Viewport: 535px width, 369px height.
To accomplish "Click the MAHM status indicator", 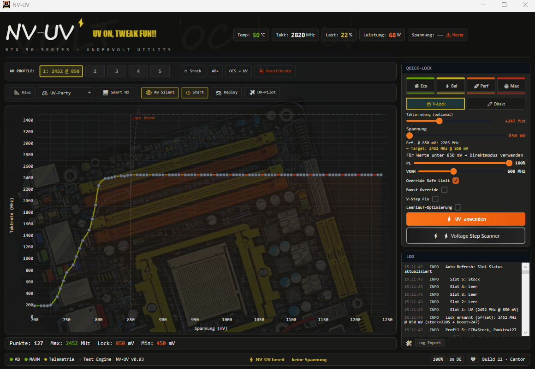I will tap(32, 359).
